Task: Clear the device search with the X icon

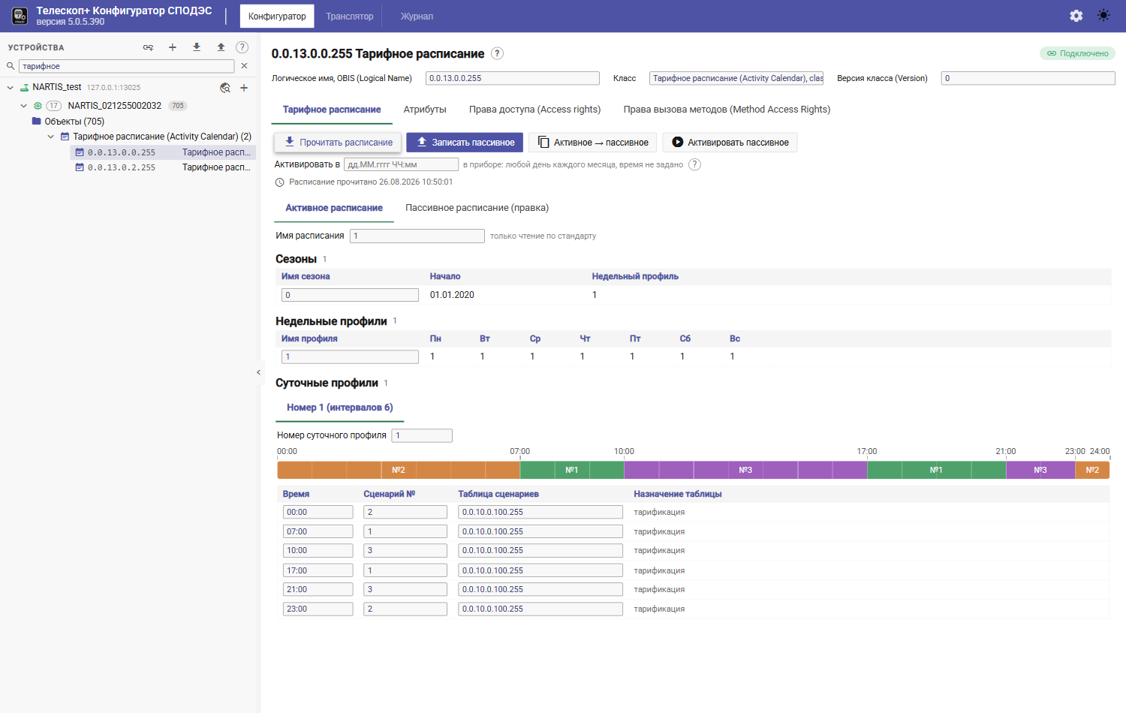Action: coord(244,66)
